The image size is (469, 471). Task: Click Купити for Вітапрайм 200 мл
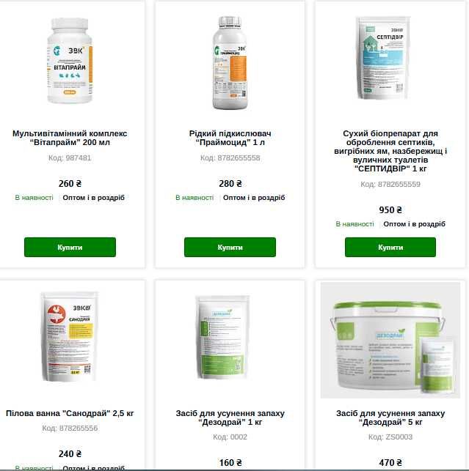[70, 247]
